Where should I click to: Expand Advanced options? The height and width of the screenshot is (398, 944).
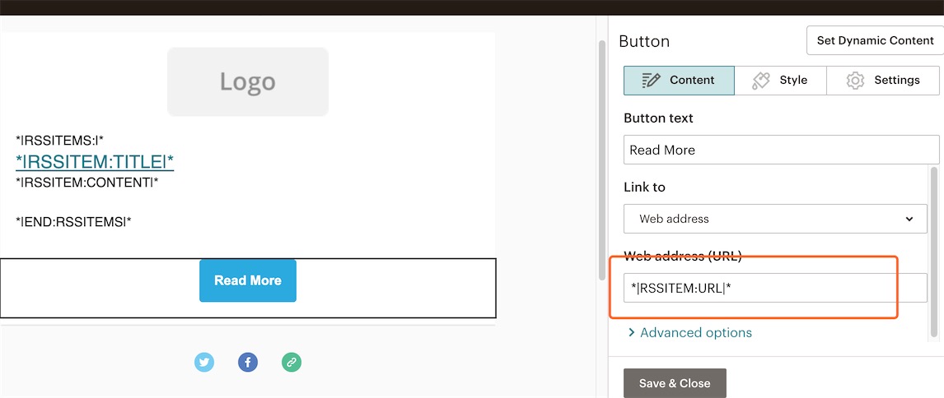690,332
